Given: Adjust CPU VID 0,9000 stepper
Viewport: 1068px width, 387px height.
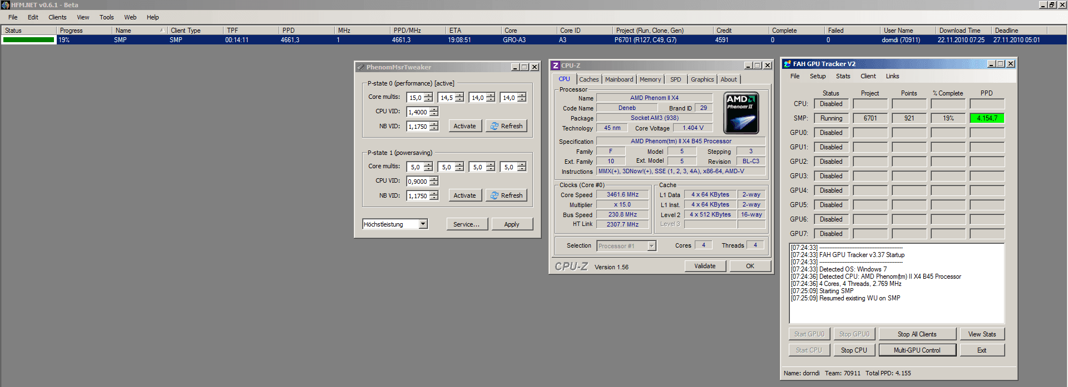Looking at the screenshot, I should [x=433, y=181].
